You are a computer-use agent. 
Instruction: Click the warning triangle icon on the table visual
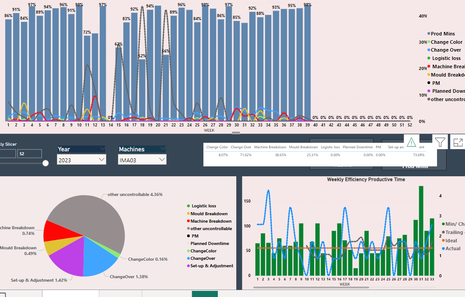click(x=411, y=143)
